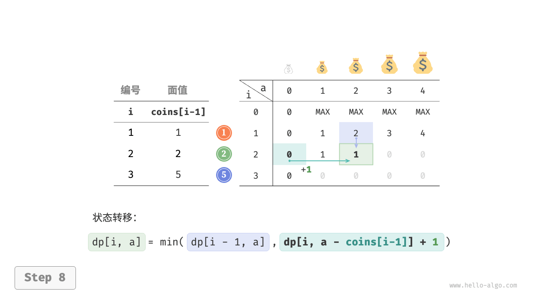Click coin value 2 in the 面值 column
Screen dimensions: 534x300
178,154
